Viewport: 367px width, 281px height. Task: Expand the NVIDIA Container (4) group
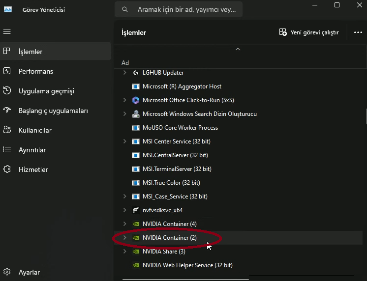124,224
